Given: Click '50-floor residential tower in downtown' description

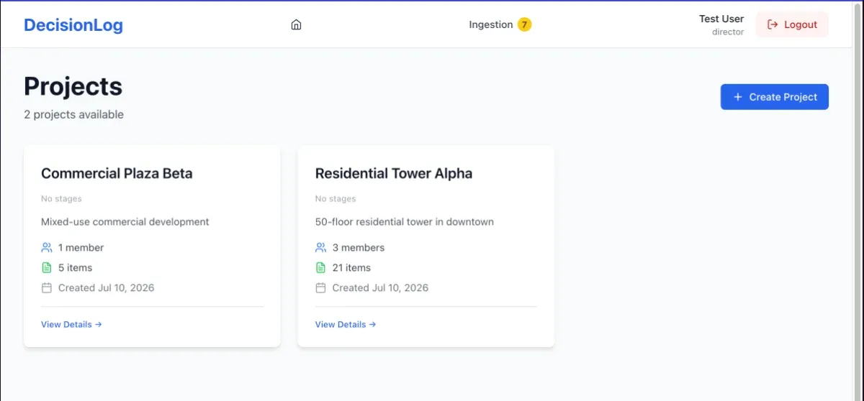Looking at the screenshot, I should click(405, 221).
